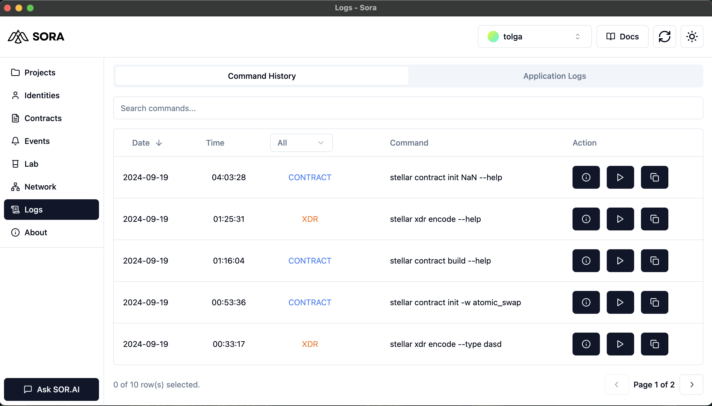Click the refresh/sync icon in header
The image size is (712, 406).
(x=664, y=36)
